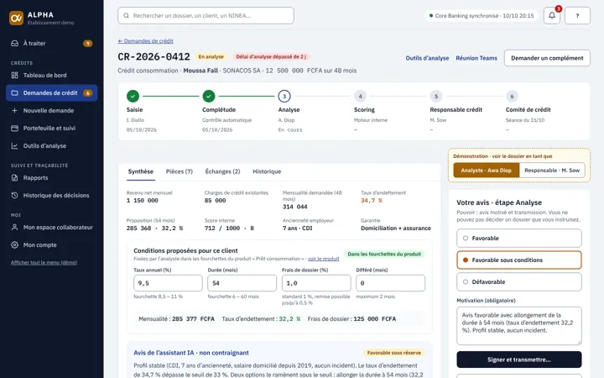The height and width of the screenshot is (378, 604).
Task: Click the help question mark button
Action: [577, 16]
